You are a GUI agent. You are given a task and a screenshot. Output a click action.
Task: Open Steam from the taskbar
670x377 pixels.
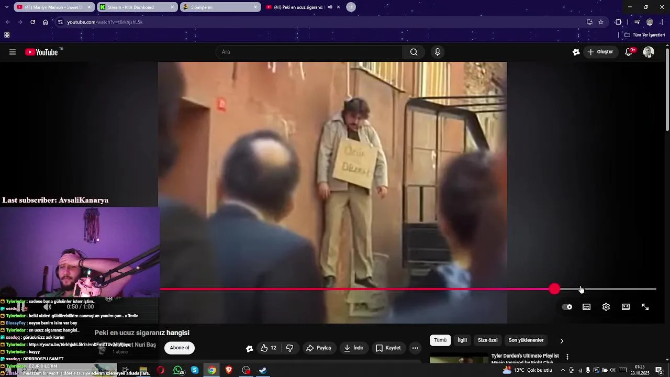(263, 370)
